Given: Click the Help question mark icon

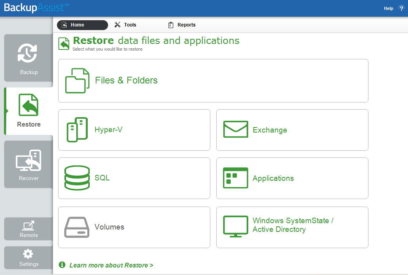Looking at the screenshot, I should point(401,9).
